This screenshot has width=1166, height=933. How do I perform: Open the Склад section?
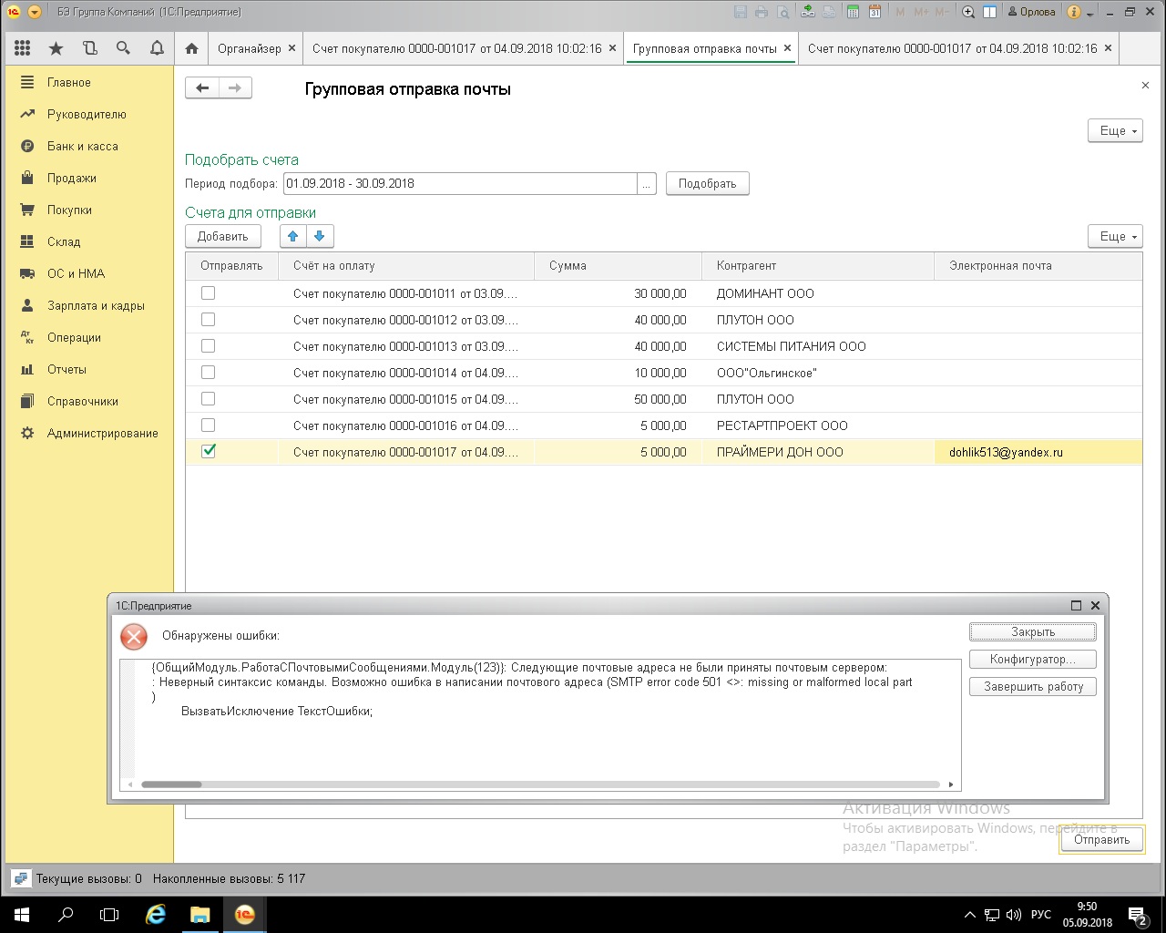[x=64, y=241]
